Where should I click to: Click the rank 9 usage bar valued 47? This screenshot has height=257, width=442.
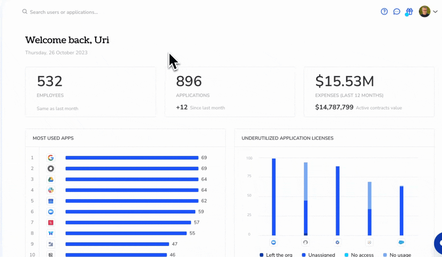coord(117,244)
